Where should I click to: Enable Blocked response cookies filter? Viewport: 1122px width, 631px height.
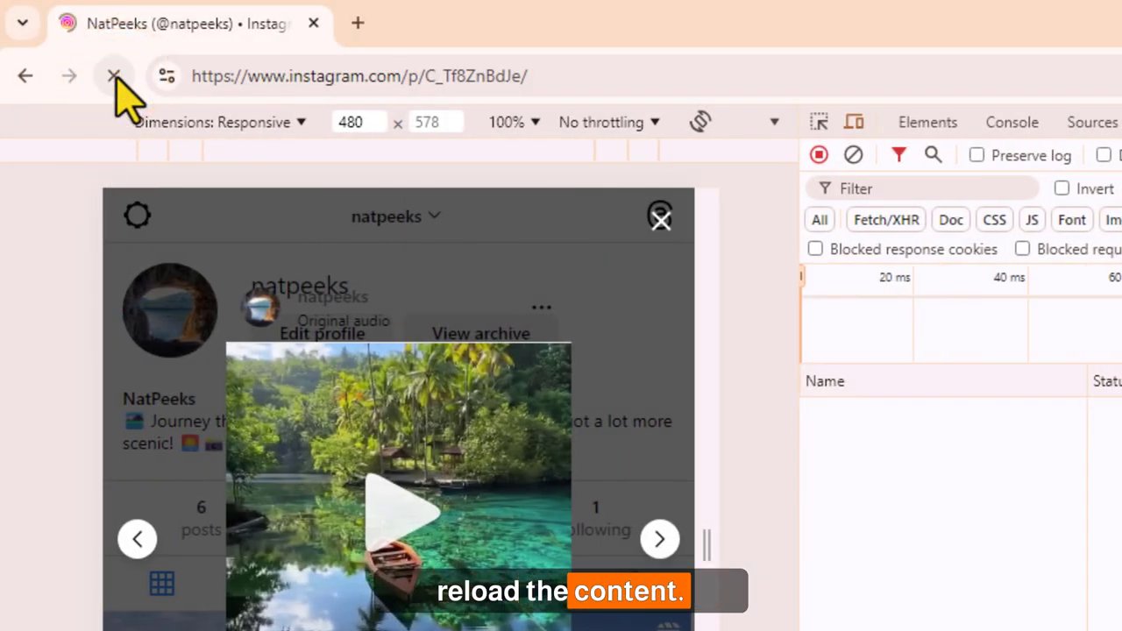pos(814,249)
